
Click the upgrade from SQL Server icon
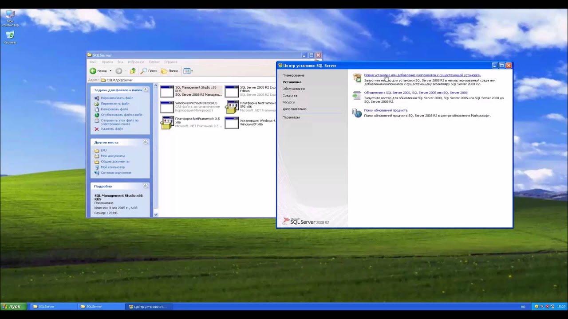pyautogui.click(x=357, y=95)
